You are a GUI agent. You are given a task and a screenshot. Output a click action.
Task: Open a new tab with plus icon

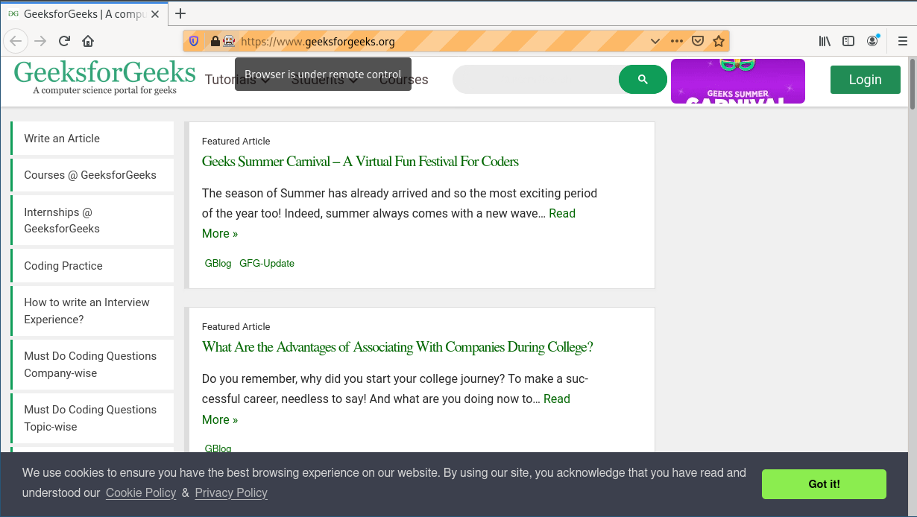[180, 13]
